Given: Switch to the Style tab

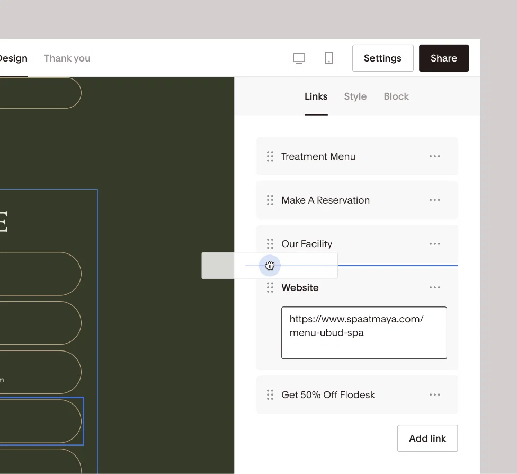Looking at the screenshot, I should [x=355, y=96].
